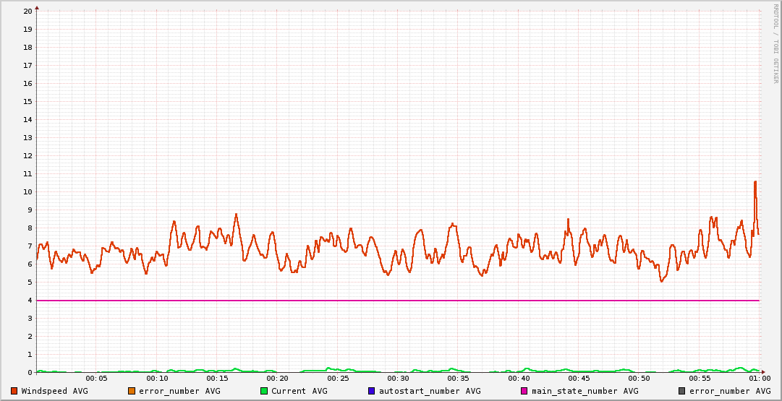Image resolution: width=782 pixels, height=401 pixels.
Task: Click the blue autostart_number legend swatch
Action: pos(372,391)
